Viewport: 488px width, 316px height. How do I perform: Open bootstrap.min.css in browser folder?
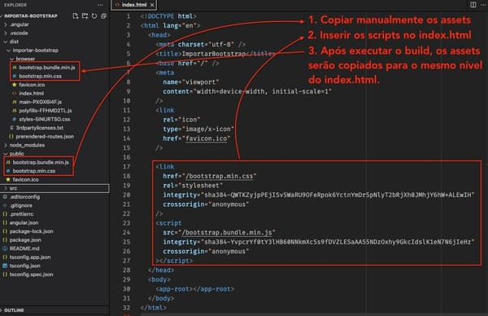point(40,76)
